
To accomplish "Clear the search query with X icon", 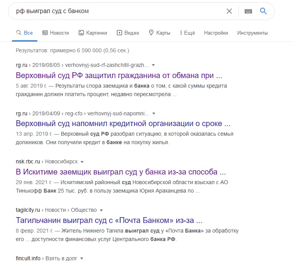I will click(x=229, y=11).
